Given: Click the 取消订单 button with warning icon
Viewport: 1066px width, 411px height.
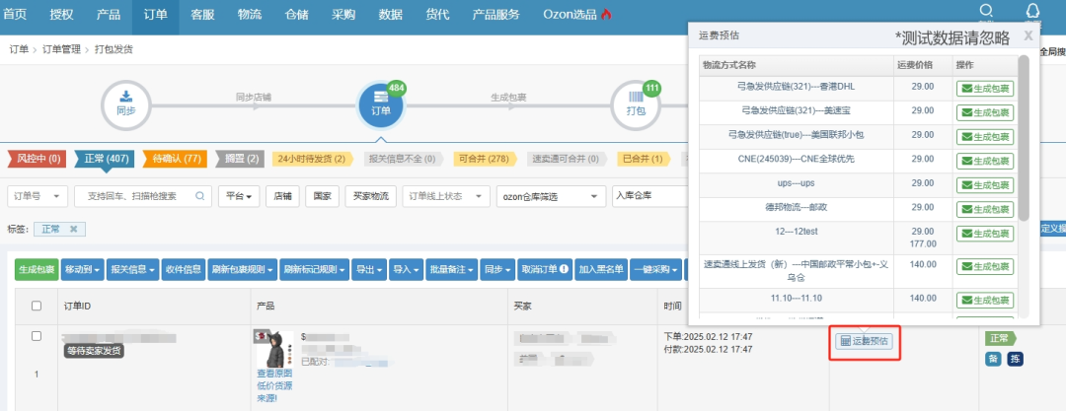Looking at the screenshot, I should pos(545,269).
